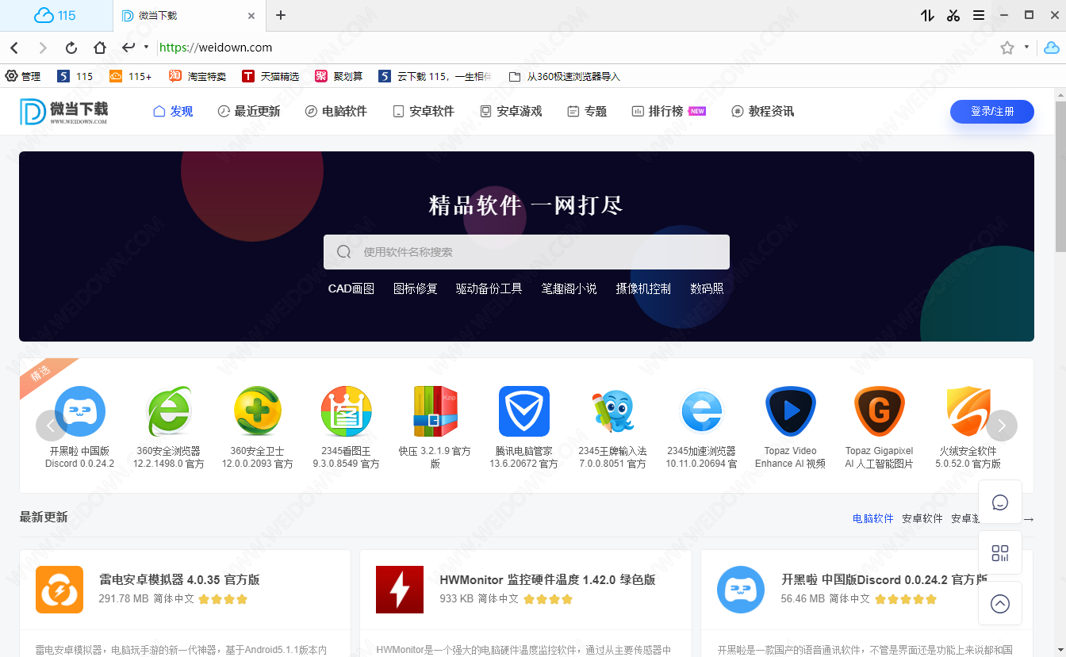Viewport: 1066px width, 657px height.
Task: Open the 360安全浏览器 featured icon
Action: point(169,412)
